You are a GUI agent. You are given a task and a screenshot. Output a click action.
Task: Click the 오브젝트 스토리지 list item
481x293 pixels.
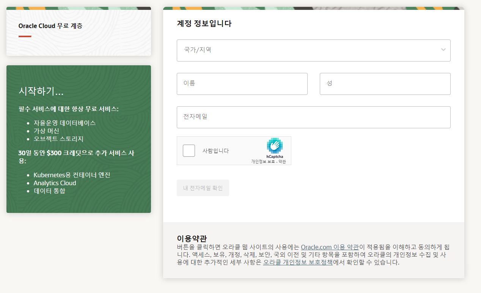tap(58, 139)
